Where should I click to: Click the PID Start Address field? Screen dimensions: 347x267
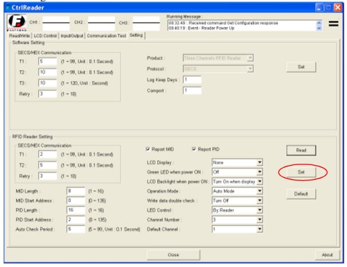coord(76,219)
